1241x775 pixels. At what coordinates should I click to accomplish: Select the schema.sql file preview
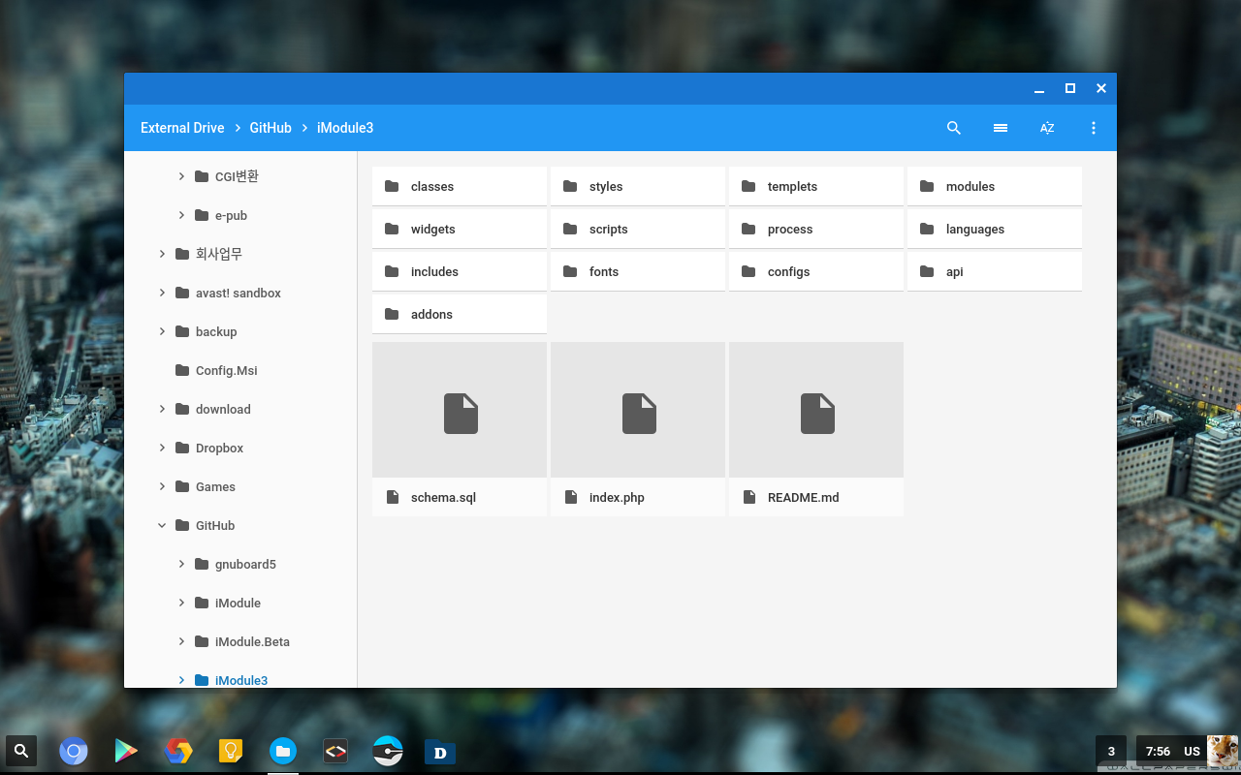(x=460, y=411)
